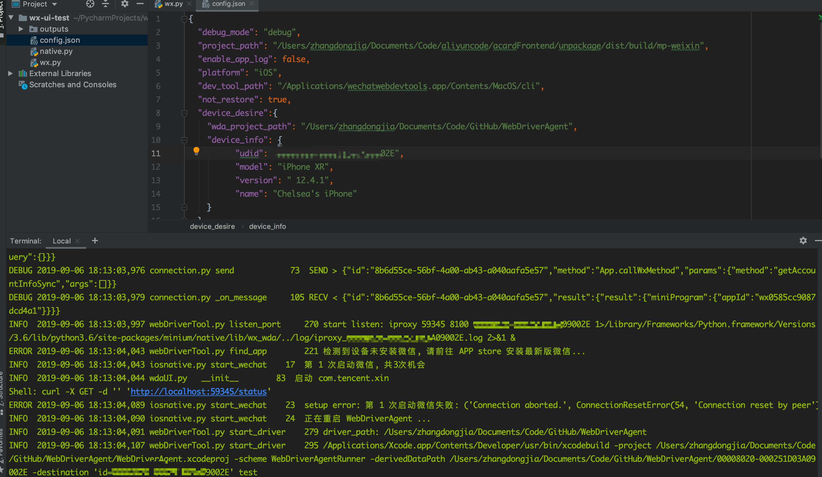Open Terminal settings gear icon
Viewport: 822px width, 477px height.
tap(803, 241)
